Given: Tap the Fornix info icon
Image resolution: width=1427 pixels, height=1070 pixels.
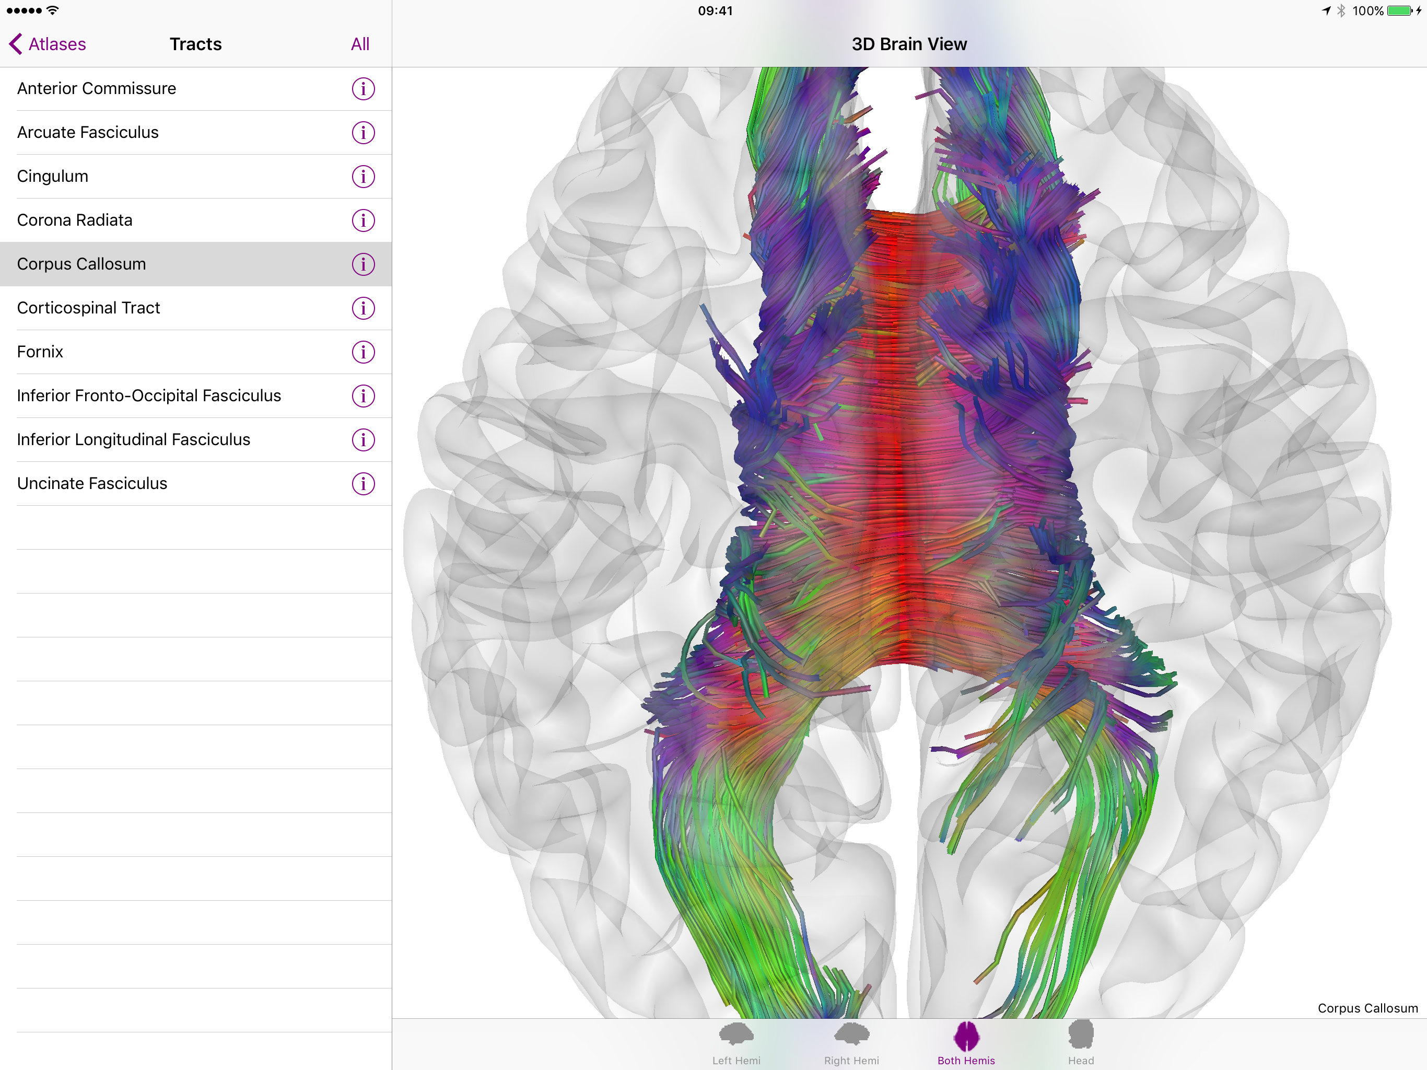Looking at the screenshot, I should pyautogui.click(x=363, y=352).
